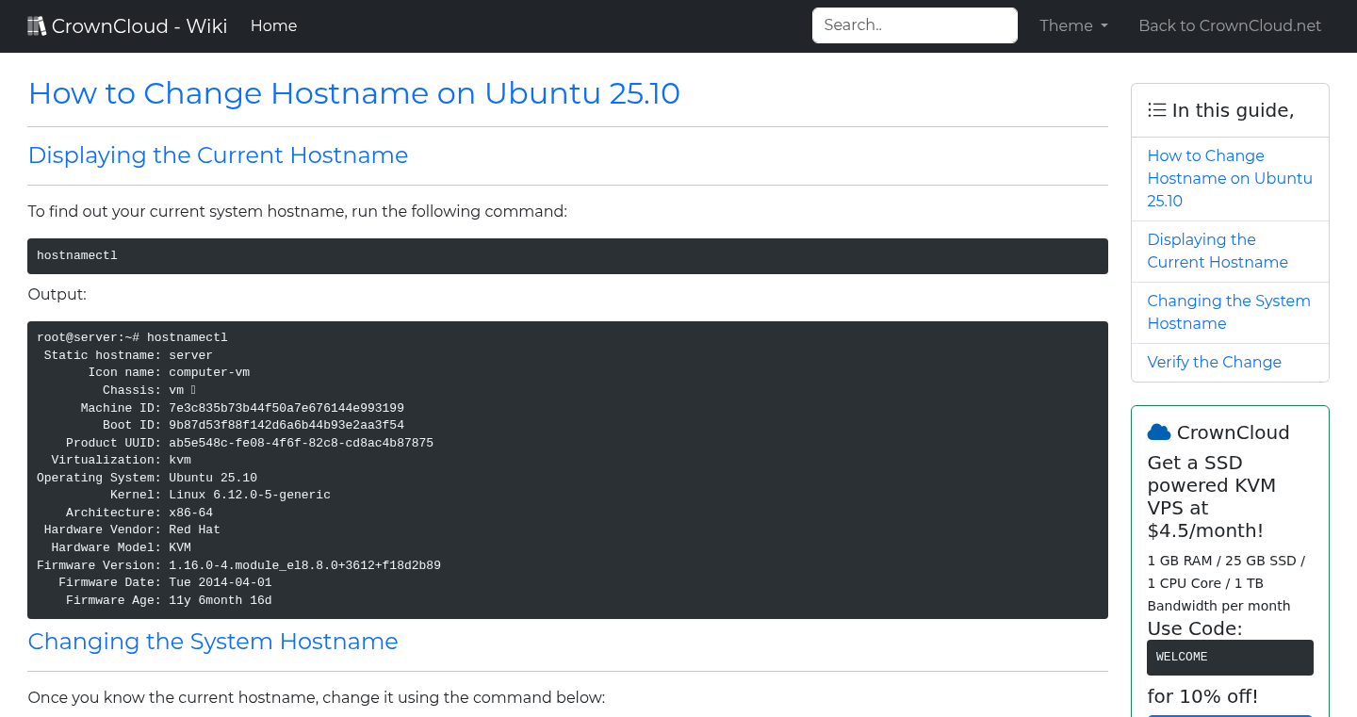The height and width of the screenshot is (717, 1357).
Task: Click the "Changing the System Hostname" section heading
Action: click(213, 642)
